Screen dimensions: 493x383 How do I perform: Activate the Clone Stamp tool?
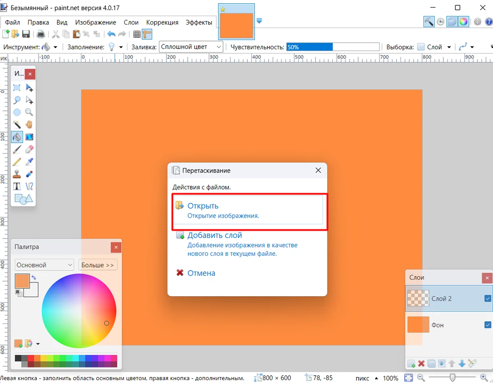coord(17,174)
